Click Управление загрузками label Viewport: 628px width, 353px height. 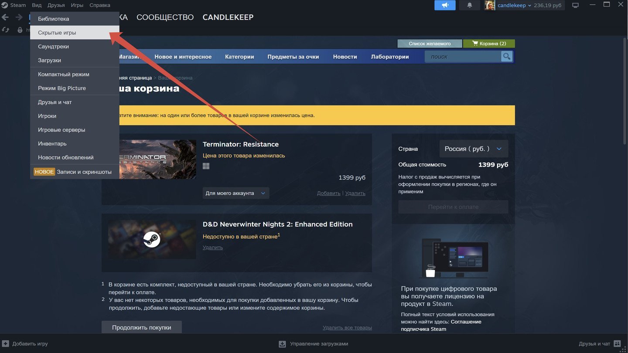tap(319, 343)
